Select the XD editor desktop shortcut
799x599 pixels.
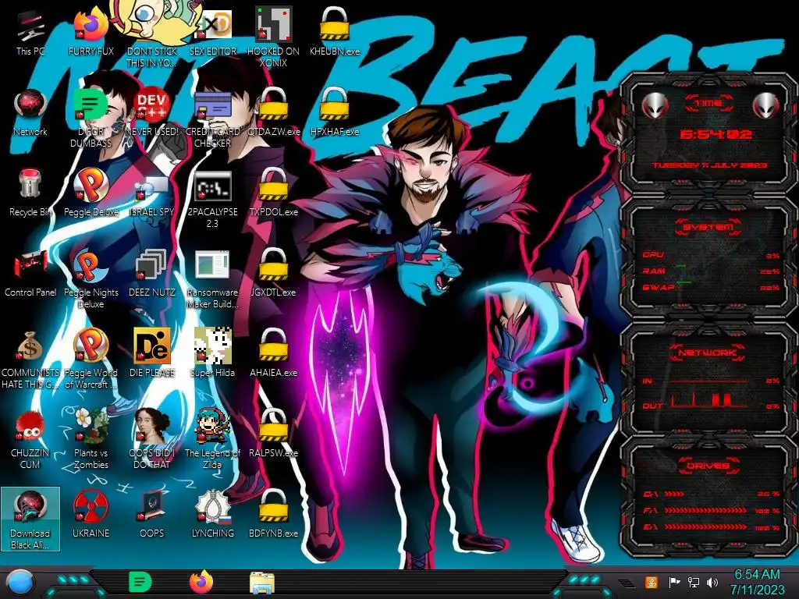pyautogui.click(x=213, y=33)
